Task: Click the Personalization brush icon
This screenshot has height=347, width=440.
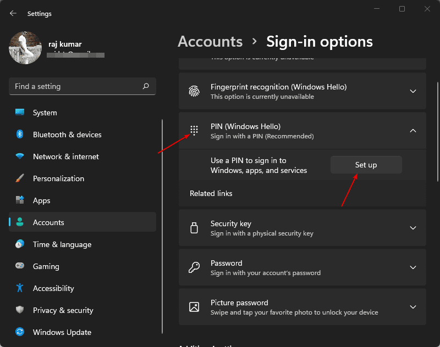Action: [x=20, y=178]
